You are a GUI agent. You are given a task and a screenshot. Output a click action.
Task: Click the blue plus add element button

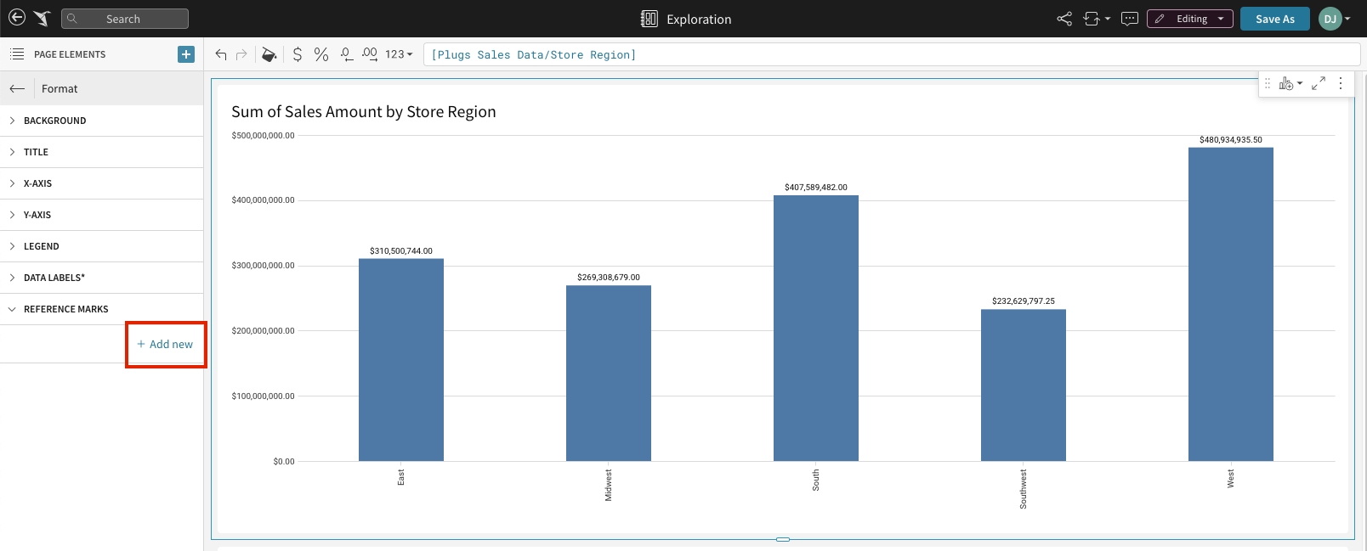point(186,54)
